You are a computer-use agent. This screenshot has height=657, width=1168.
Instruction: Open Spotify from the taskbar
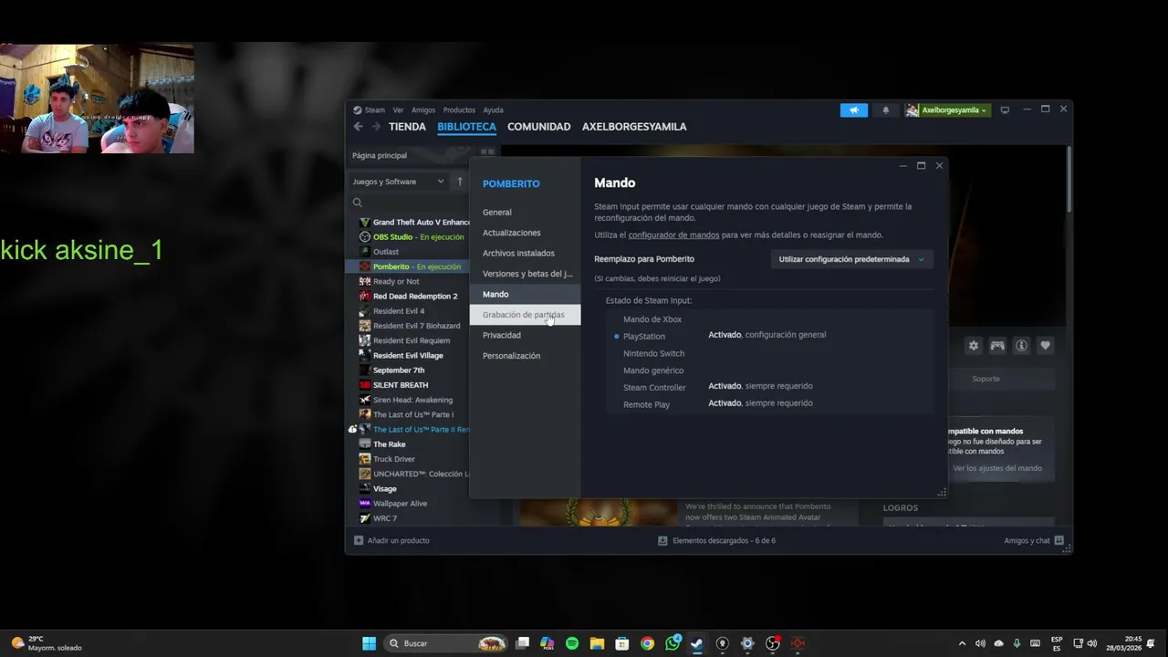click(x=572, y=643)
